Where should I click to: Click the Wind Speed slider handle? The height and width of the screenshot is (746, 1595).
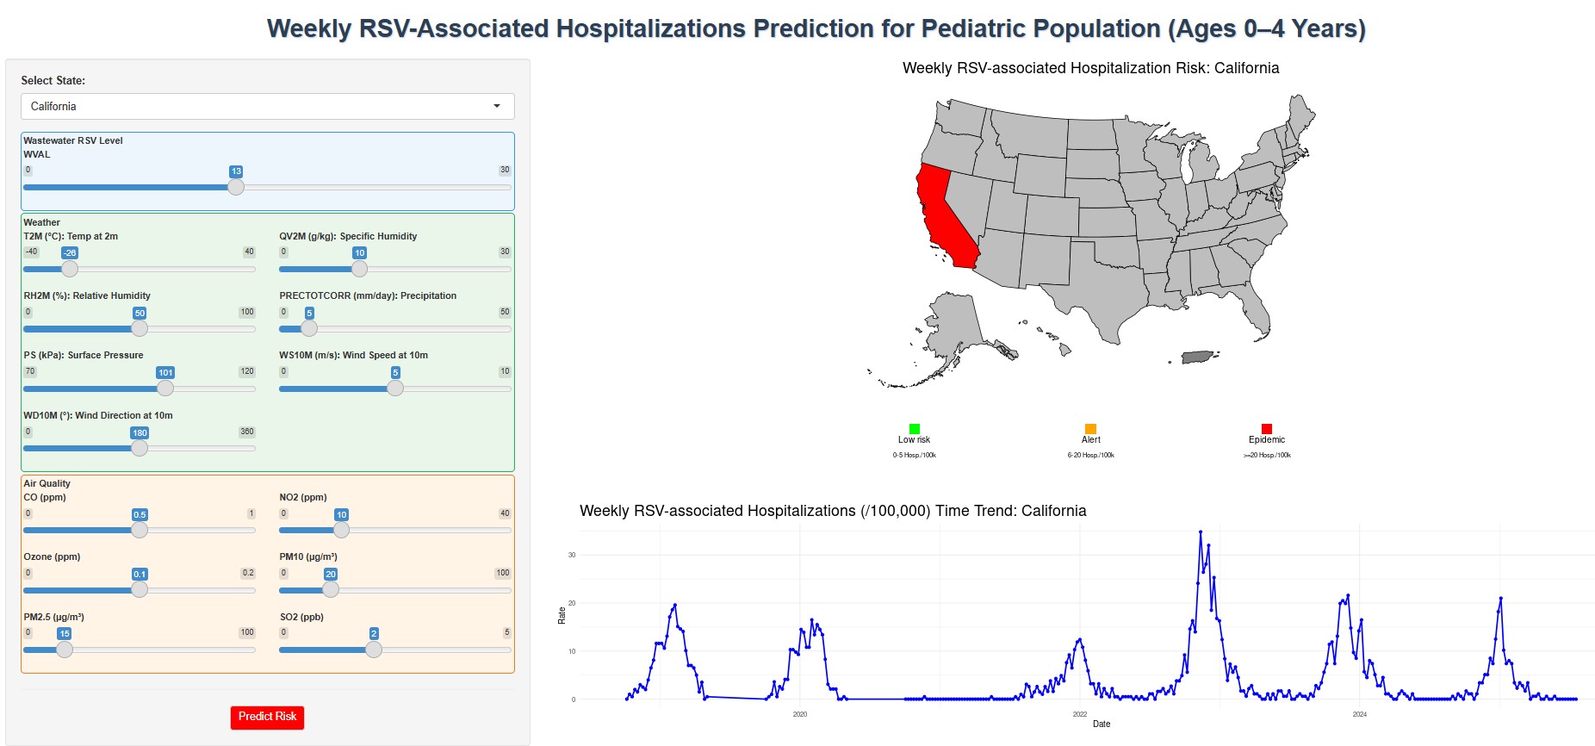click(395, 389)
